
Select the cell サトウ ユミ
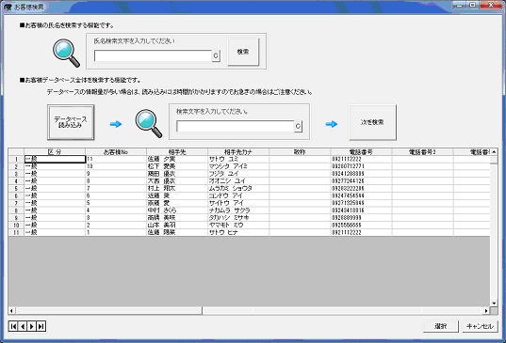click(238, 159)
